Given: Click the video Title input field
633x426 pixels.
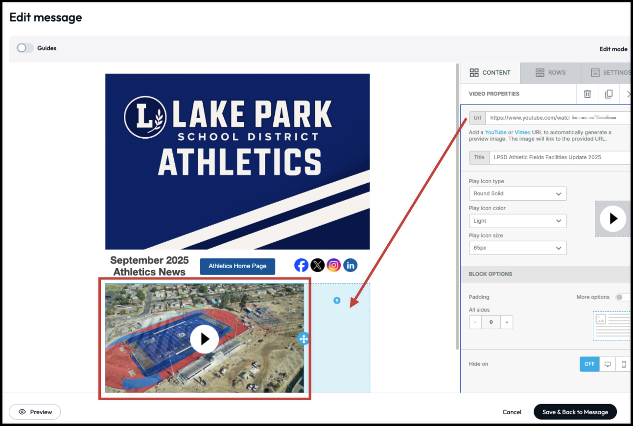Looking at the screenshot, I should pyautogui.click(x=558, y=157).
